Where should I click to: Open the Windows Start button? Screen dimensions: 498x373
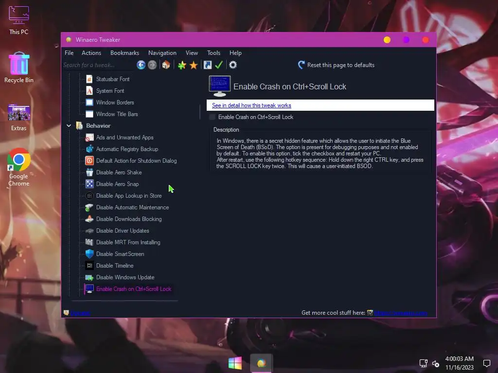(x=235, y=363)
